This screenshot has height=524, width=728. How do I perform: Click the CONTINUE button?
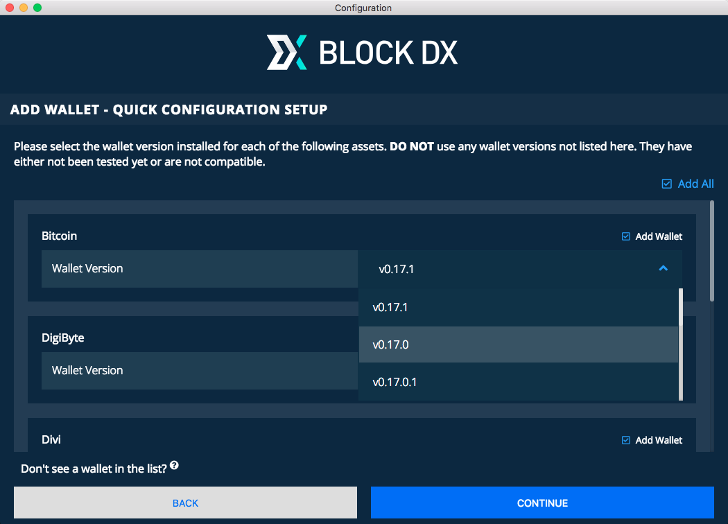pos(542,503)
